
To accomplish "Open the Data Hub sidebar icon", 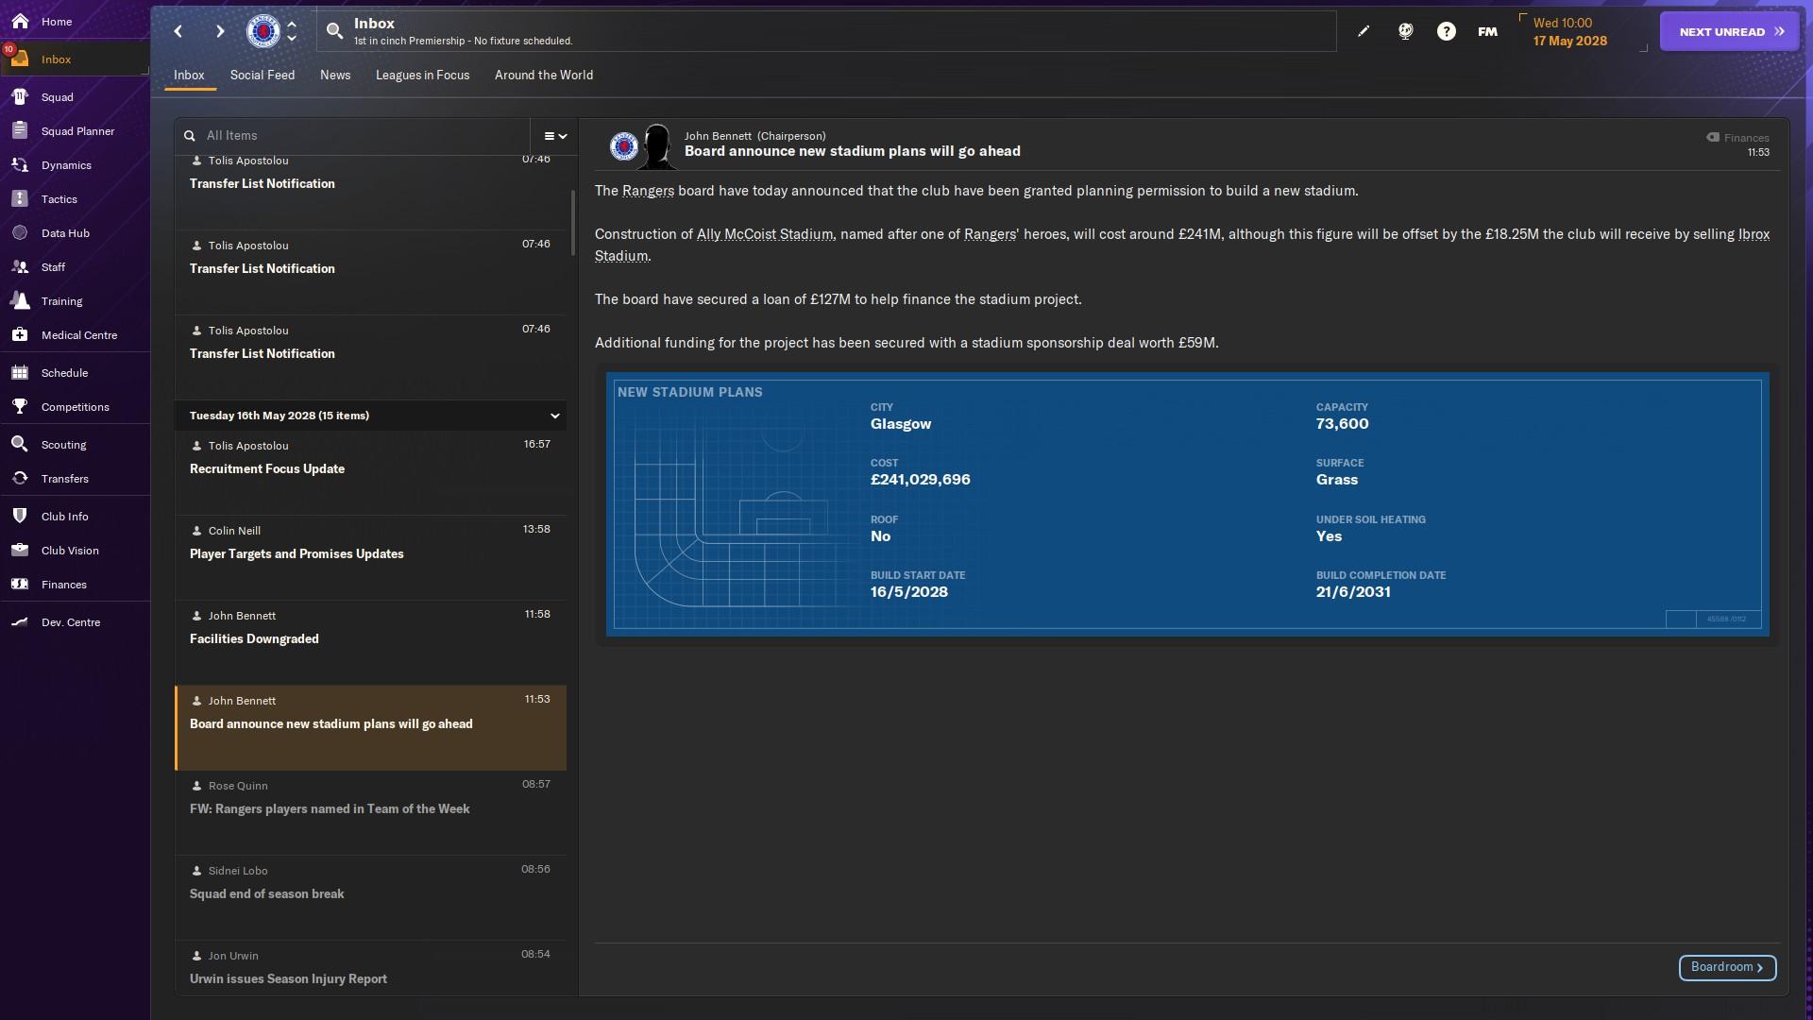I will pos(20,232).
